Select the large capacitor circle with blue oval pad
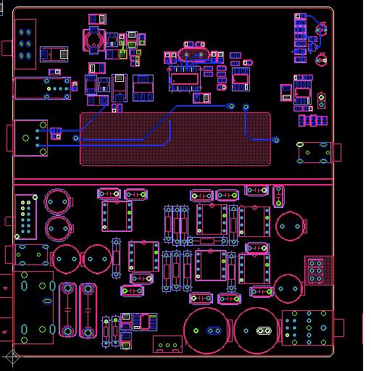The image size is (371, 371). click(207, 330)
